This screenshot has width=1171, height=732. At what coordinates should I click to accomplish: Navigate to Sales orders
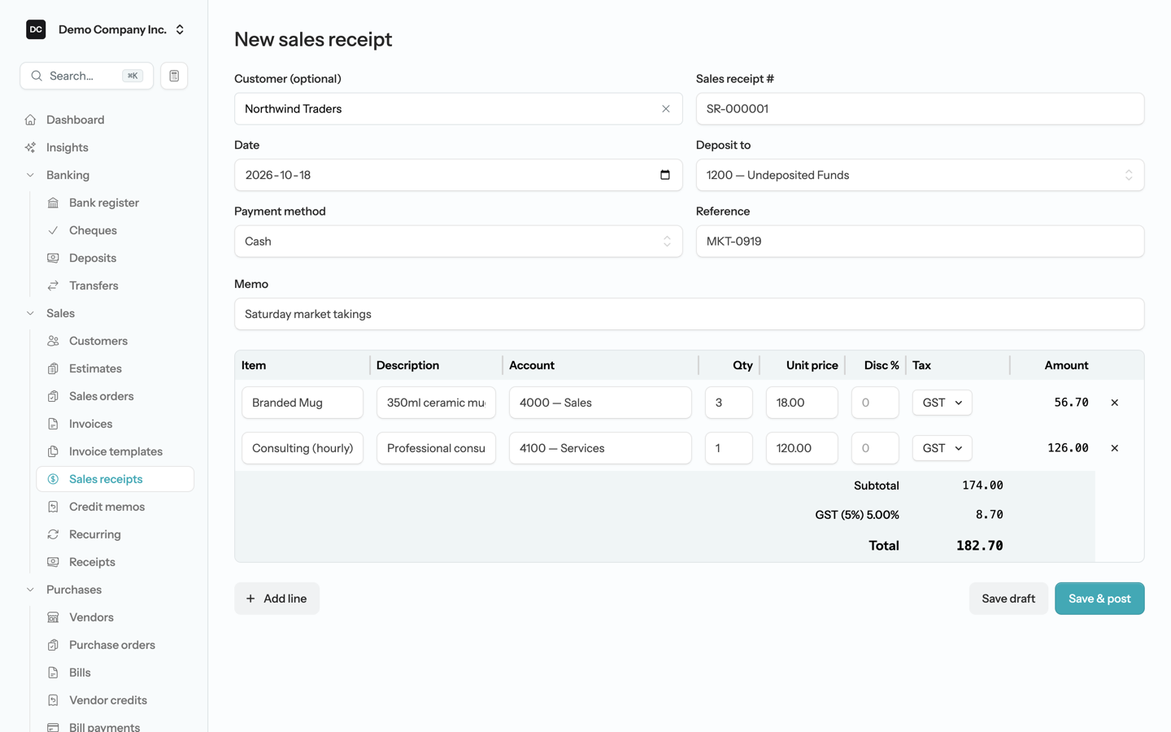click(115, 396)
